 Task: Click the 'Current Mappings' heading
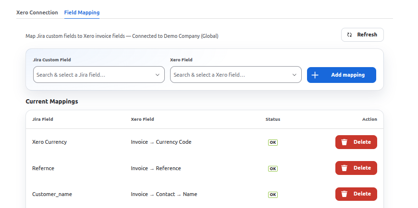click(52, 101)
